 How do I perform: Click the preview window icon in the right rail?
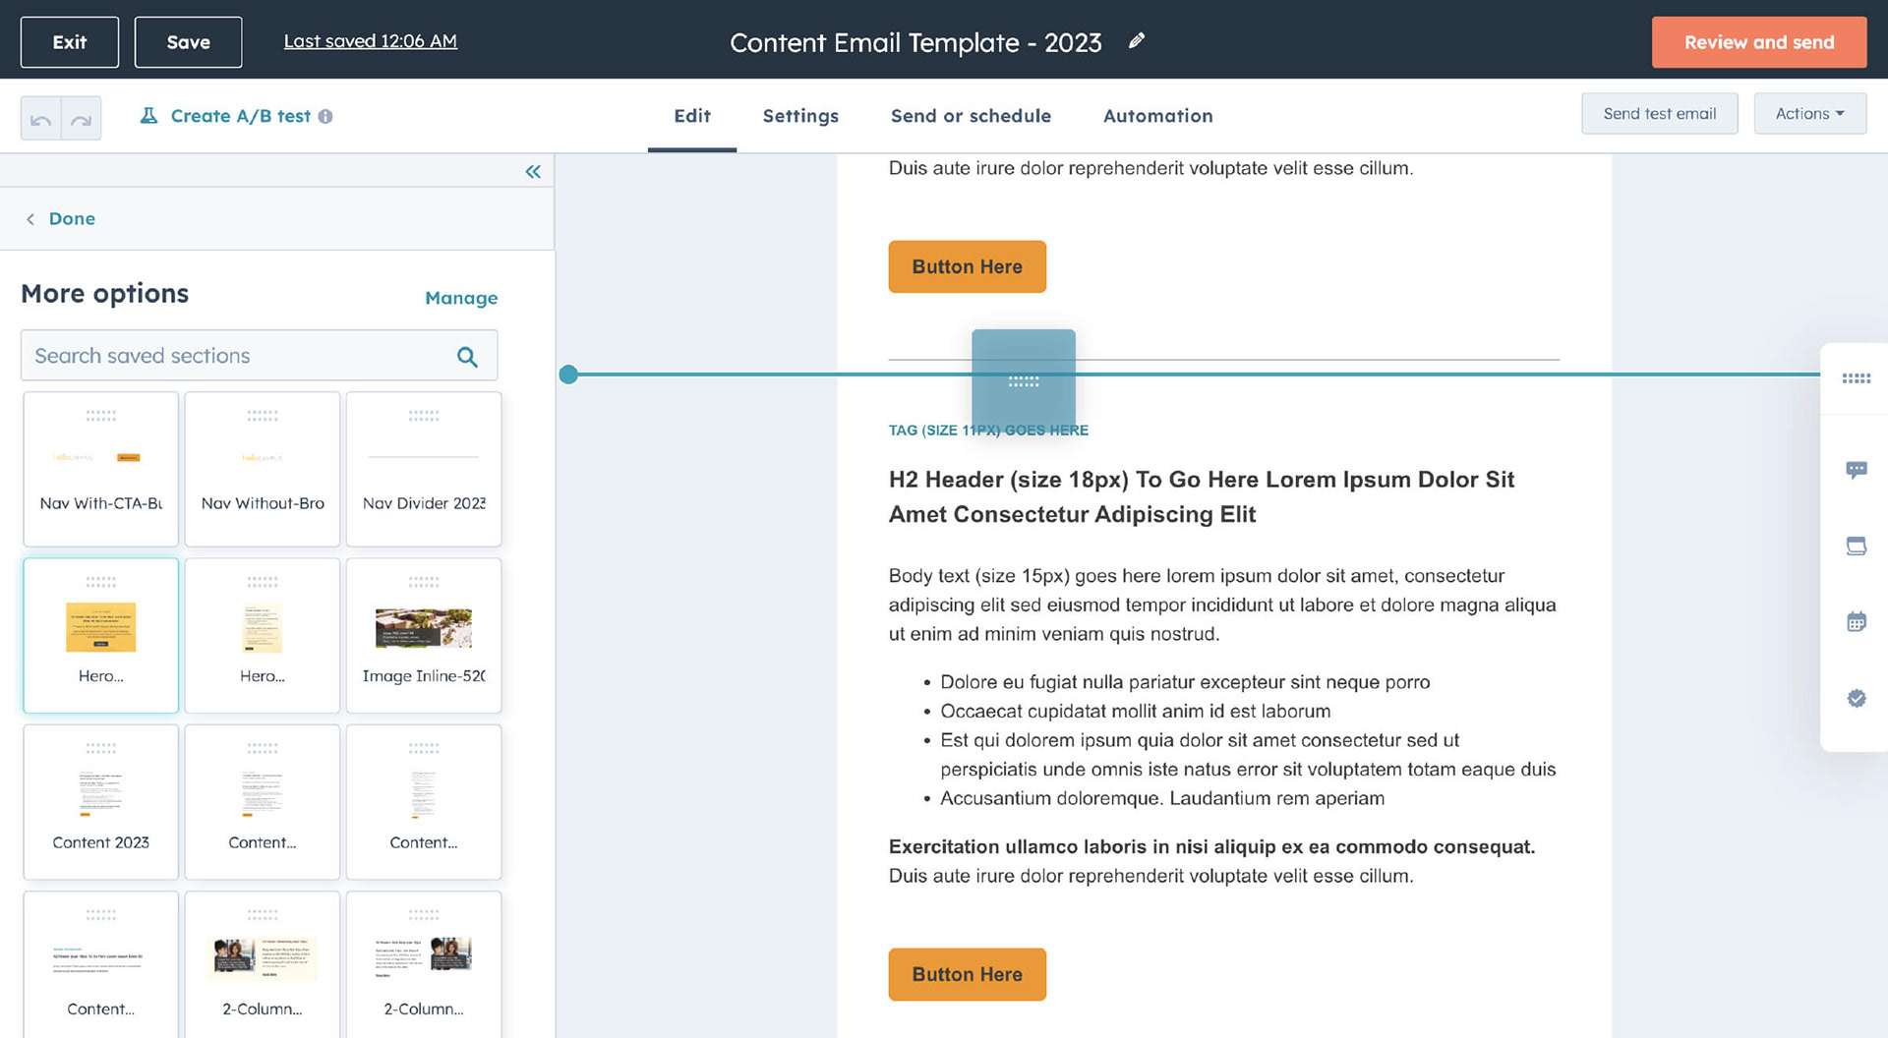coord(1856,547)
